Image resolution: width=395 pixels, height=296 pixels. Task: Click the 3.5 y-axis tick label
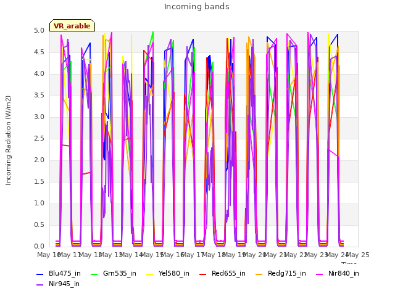(x=39, y=96)
